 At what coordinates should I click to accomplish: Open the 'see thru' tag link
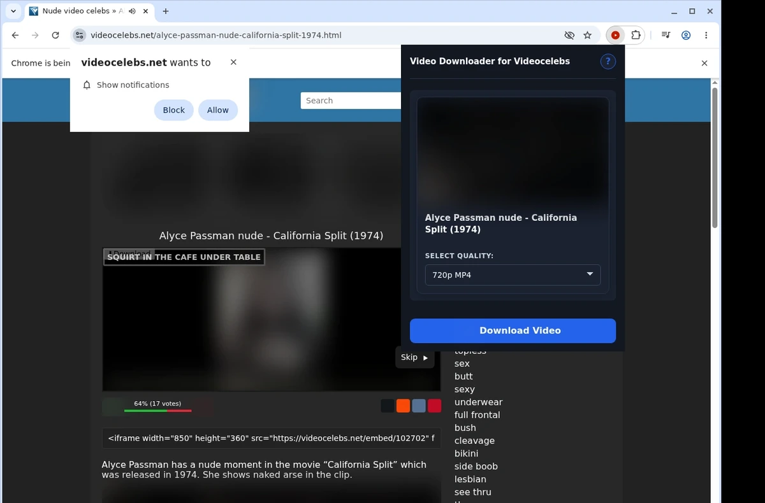tap(472, 492)
